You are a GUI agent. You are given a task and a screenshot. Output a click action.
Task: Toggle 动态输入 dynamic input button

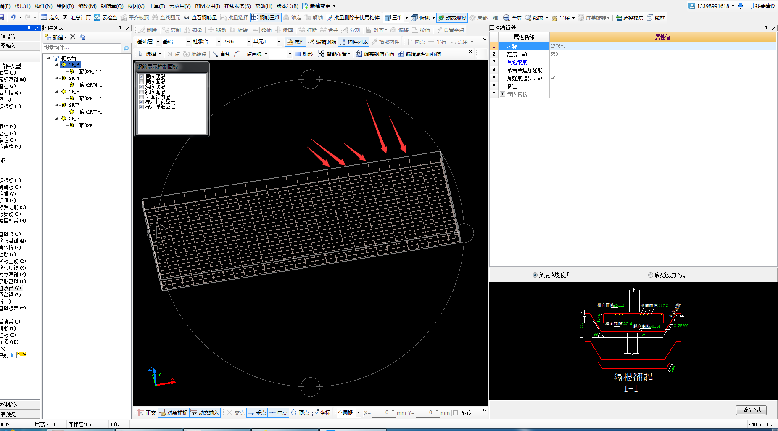pos(205,412)
